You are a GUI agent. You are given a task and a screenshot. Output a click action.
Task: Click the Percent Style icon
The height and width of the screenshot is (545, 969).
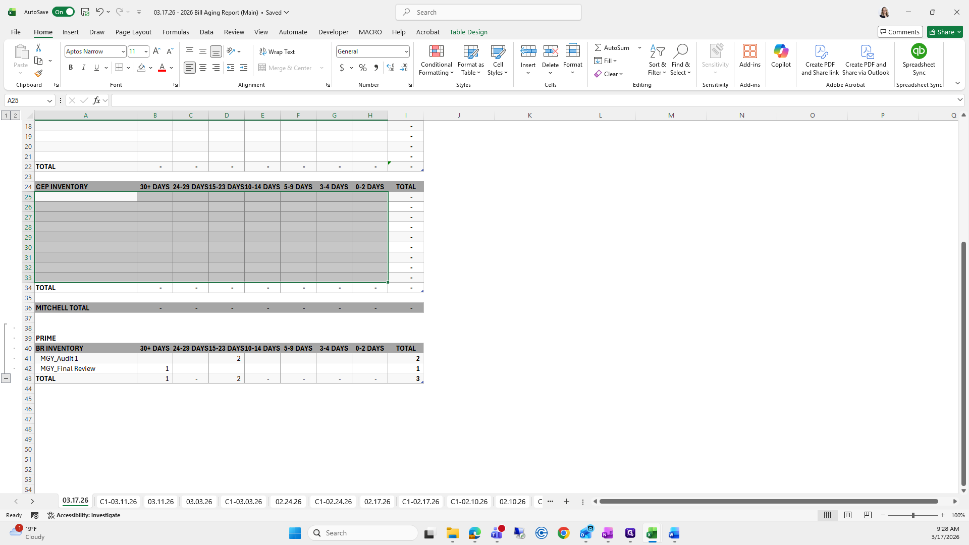(363, 68)
